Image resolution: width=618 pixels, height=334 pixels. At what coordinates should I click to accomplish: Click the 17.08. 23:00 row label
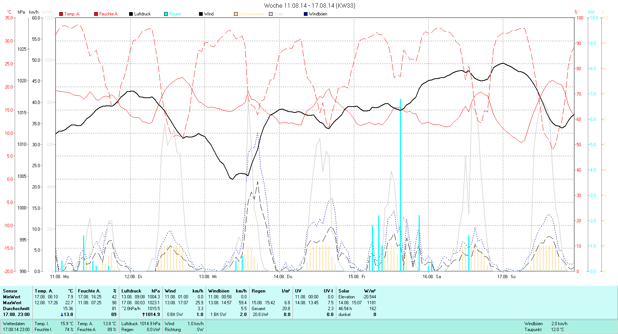[x=16, y=315]
